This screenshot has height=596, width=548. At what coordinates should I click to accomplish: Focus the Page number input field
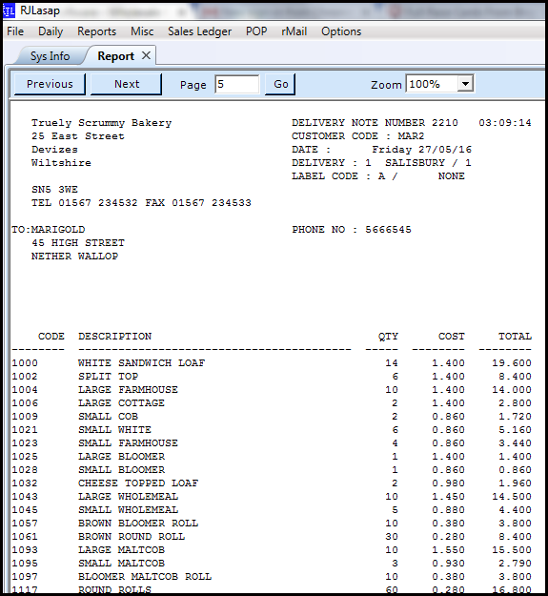point(237,84)
